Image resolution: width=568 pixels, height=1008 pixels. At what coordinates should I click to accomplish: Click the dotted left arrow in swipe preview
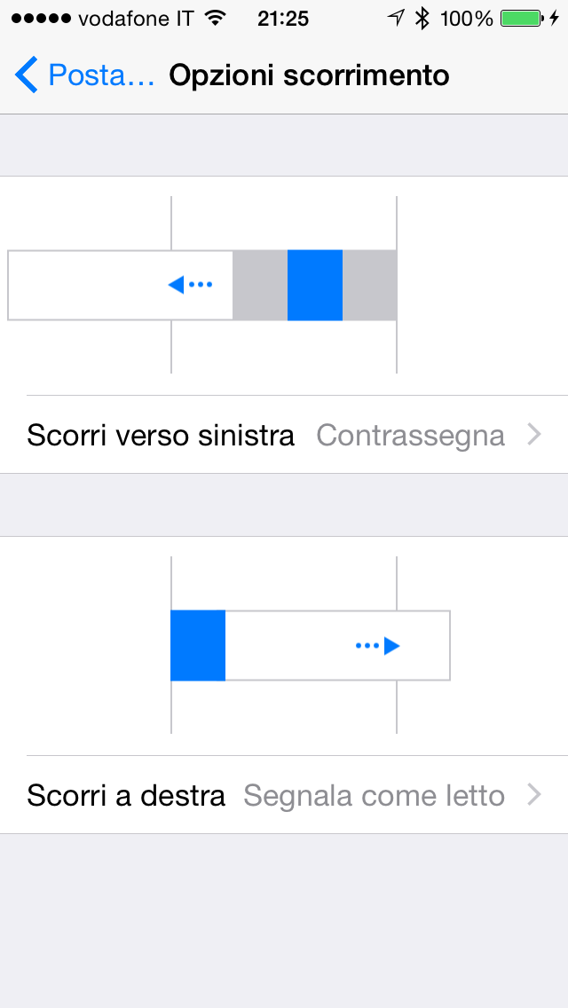point(191,285)
